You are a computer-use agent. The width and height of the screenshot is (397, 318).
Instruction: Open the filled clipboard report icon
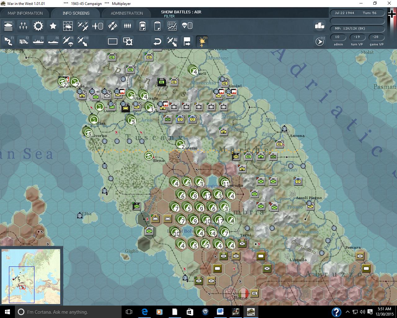coord(142,26)
